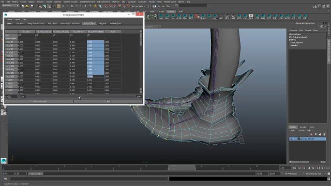The image size is (331, 186).
Task: Switch to the Springs tab
Action: pyautogui.click(x=9, y=23)
